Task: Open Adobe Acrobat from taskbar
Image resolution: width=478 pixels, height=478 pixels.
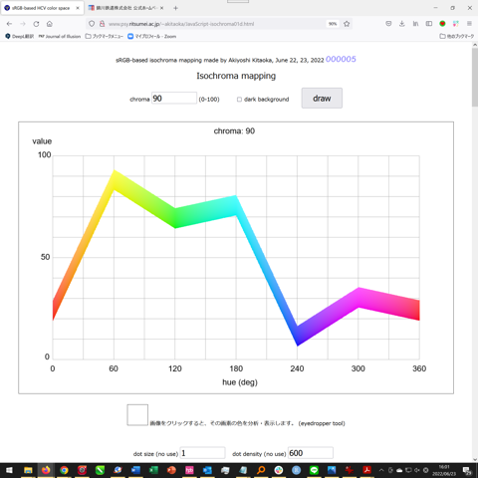Action: coord(366,470)
